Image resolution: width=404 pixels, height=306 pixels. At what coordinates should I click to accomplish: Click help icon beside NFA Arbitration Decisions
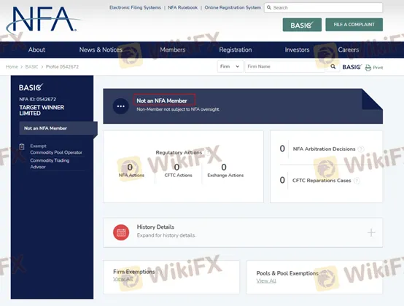tap(361, 149)
